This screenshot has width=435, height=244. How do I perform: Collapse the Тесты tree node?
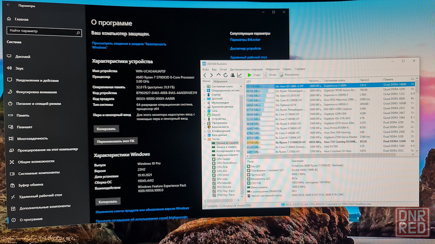(x=205, y=139)
